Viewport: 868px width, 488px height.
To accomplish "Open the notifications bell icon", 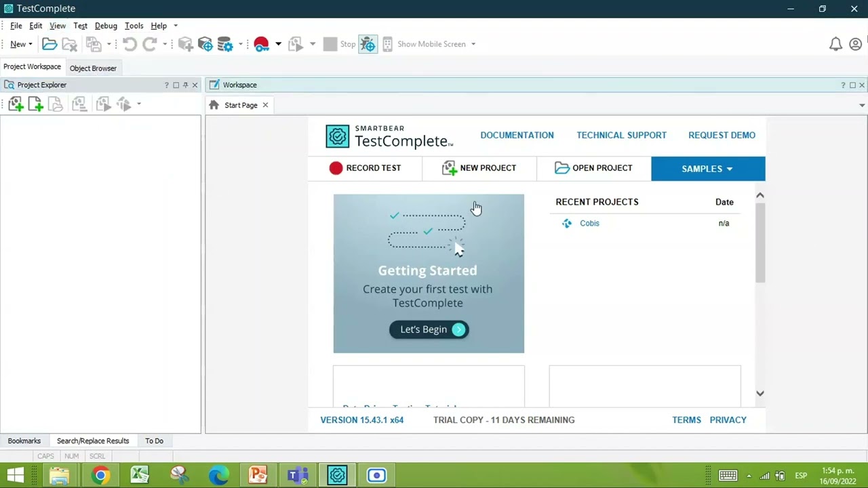I will click(835, 44).
